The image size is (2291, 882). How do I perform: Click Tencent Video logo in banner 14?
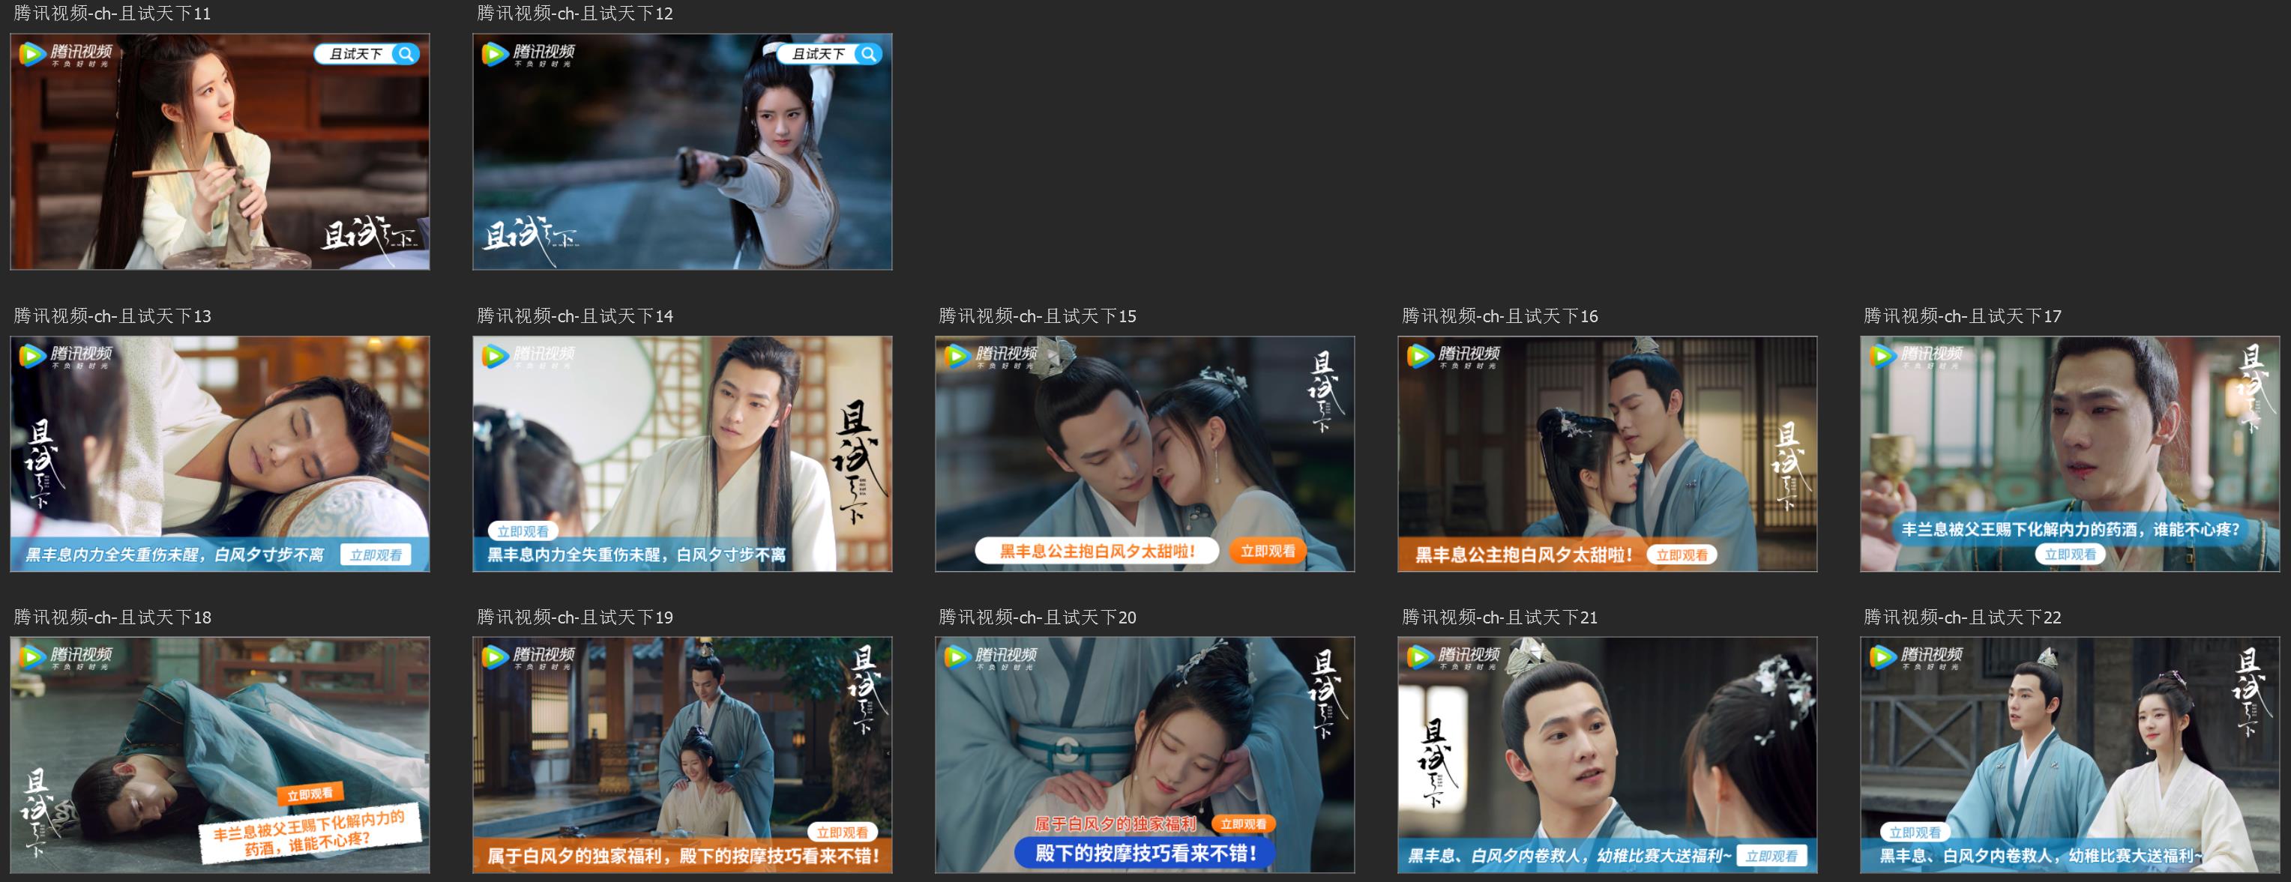(529, 356)
